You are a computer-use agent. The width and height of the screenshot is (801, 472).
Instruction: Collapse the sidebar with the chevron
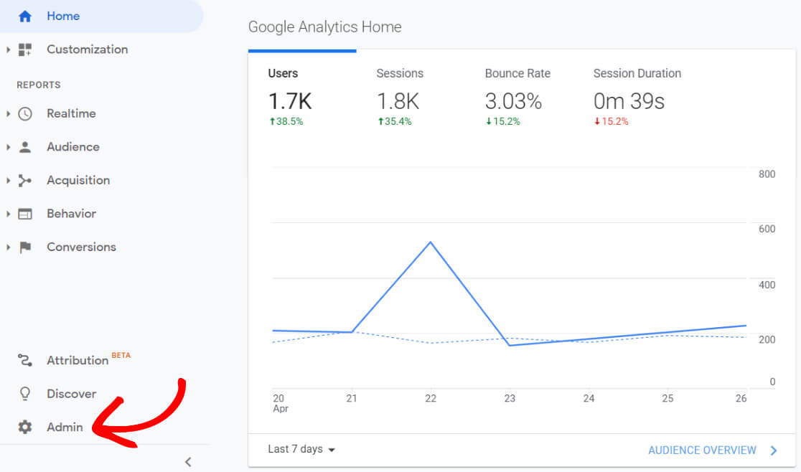pyautogui.click(x=188, y=462)
